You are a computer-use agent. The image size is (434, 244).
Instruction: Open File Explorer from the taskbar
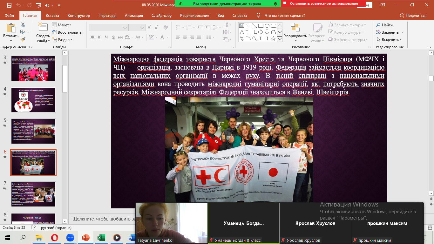tap(39, 237)
